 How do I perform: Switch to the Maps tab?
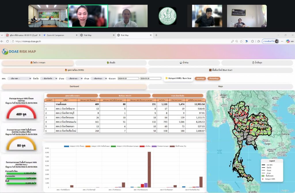(x=221, y=86)
